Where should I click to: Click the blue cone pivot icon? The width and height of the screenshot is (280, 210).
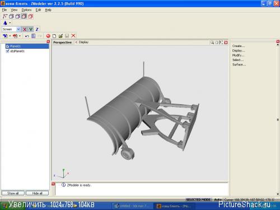point(5,23)
